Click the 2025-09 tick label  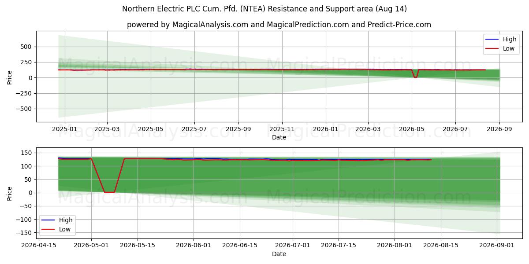coord(238,129)
